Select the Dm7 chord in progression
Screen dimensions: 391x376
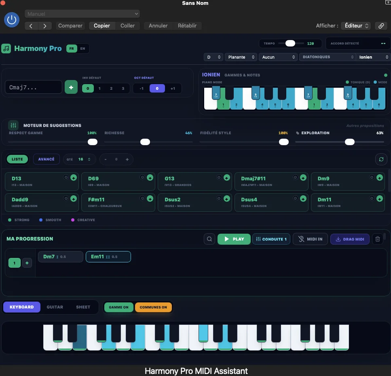pyautogui.click(x=61, y=257)
